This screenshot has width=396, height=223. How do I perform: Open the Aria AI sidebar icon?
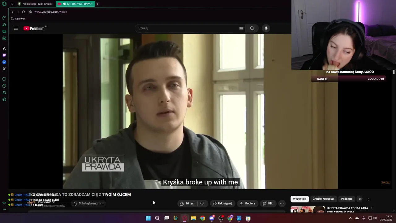click(4, 48)
